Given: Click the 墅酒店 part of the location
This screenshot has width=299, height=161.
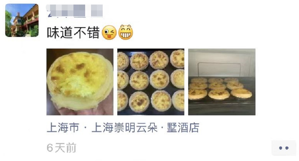Looking at the screenshot, I should (183, 128).
